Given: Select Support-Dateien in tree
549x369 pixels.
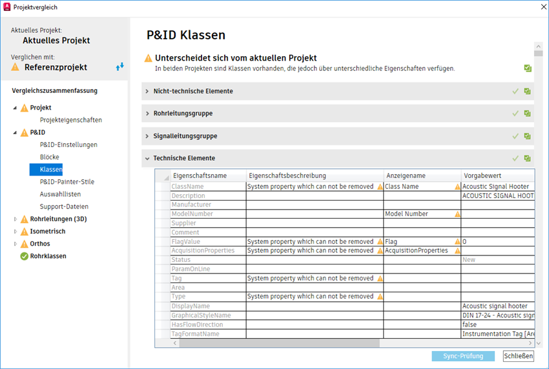Looking at the screenshot, I should coord(64,206).
